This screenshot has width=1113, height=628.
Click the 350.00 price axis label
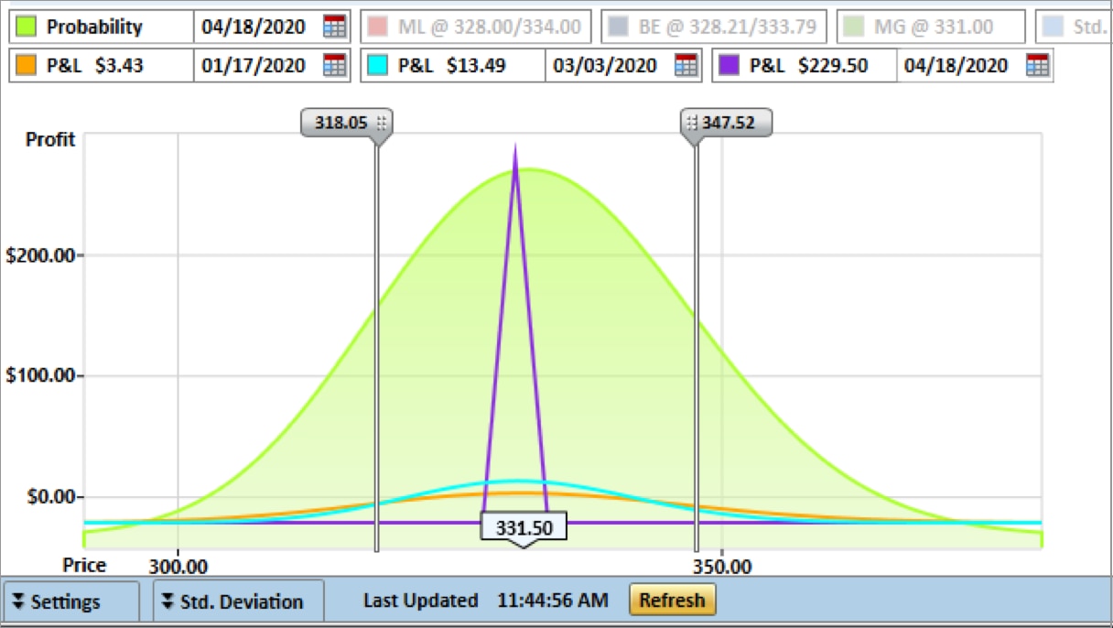point(722,567)
